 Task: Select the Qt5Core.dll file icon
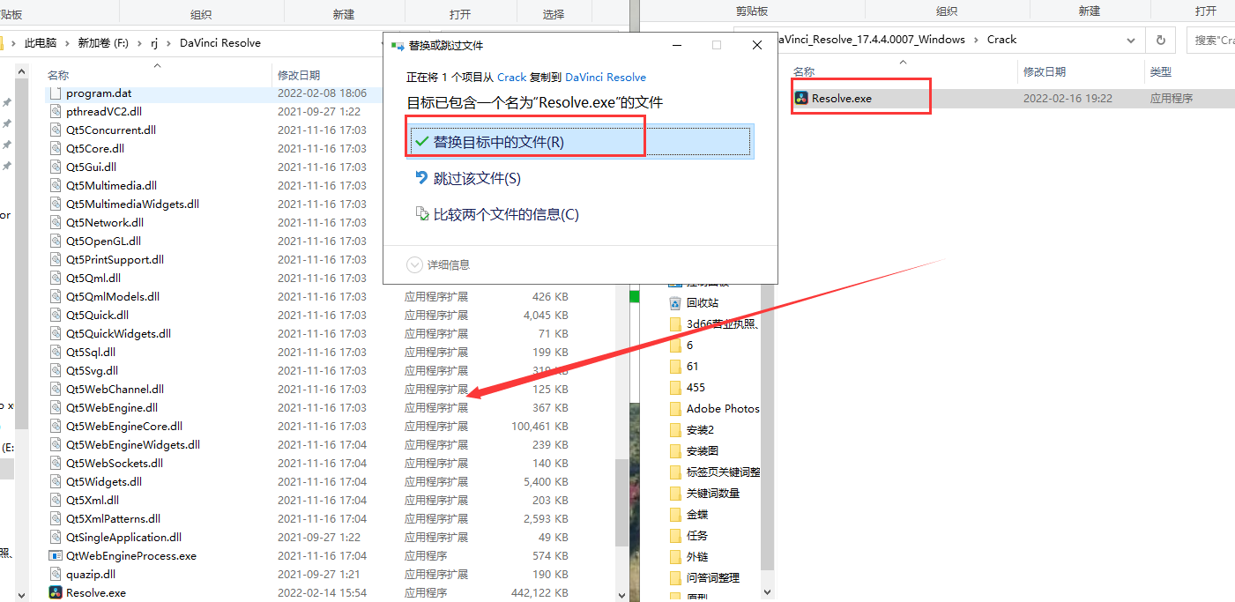(x=56, y=149)
